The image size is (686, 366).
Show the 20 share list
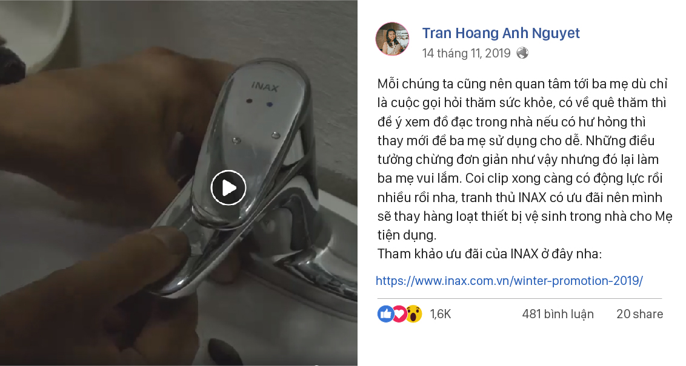click(639, 314)
